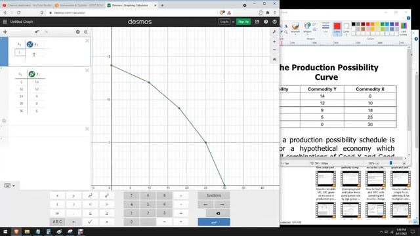
Task: Click the square root keypad key
Action: [x=91, y=222]
